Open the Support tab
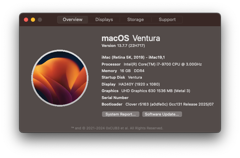240x158 pixels. (167, 20)
